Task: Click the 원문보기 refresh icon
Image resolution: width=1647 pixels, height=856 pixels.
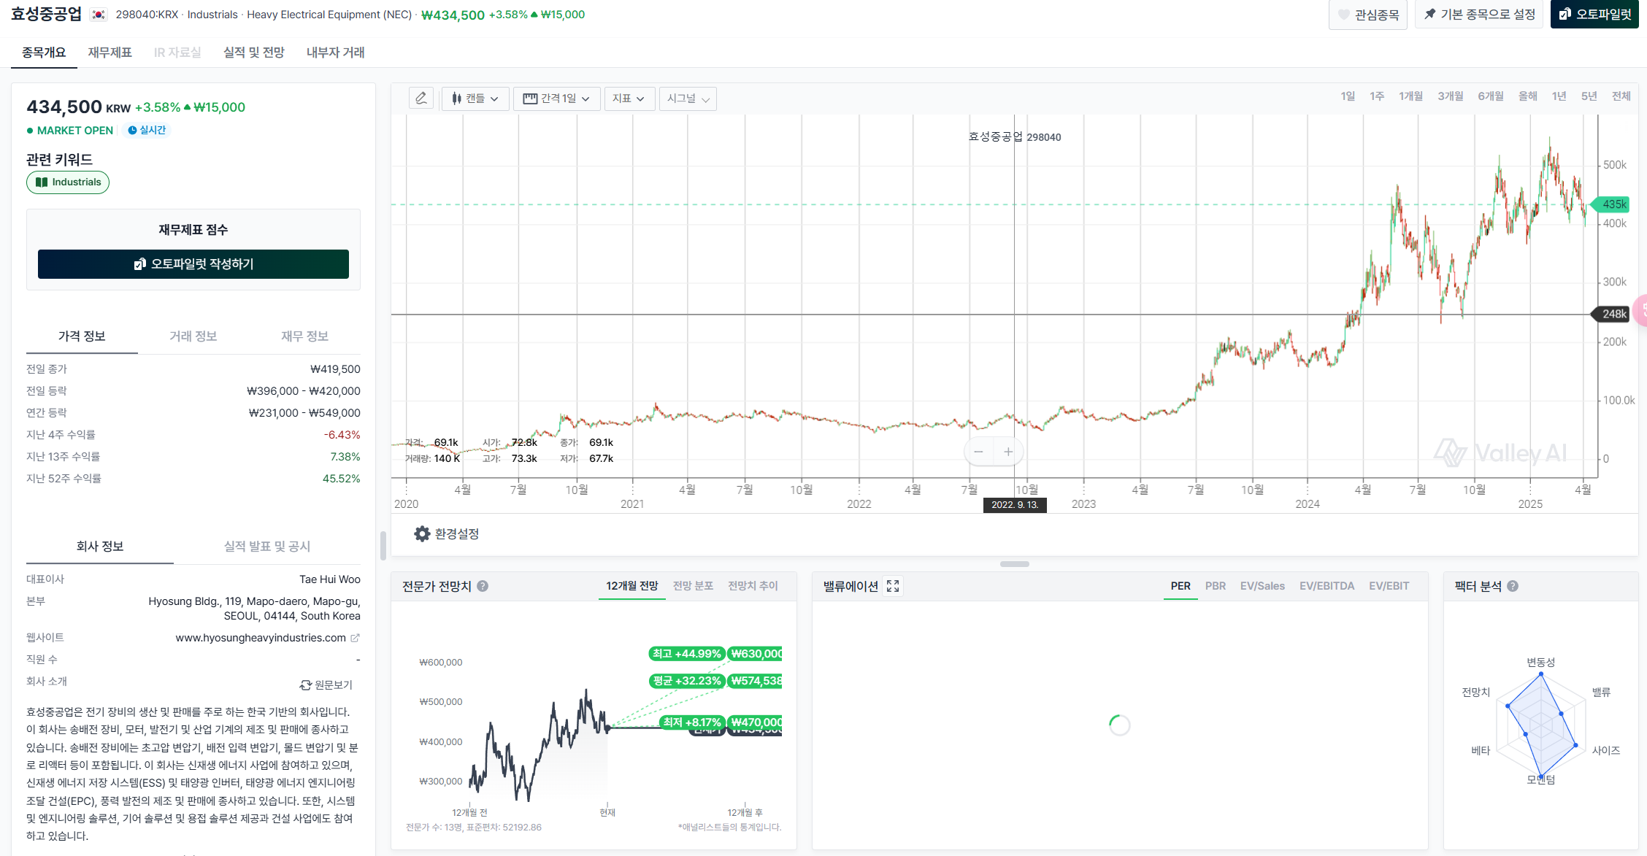Action: tap(306, 685)
